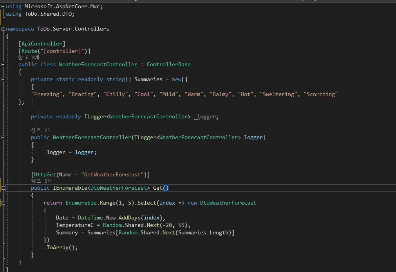
Task: Click the "Cool" string literal
Action: (144, 94)
